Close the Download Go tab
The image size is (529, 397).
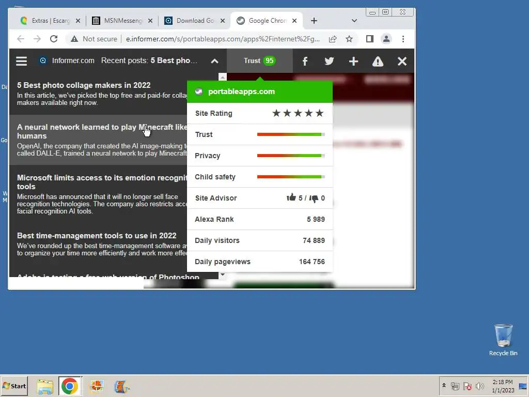tap(222, 21)
